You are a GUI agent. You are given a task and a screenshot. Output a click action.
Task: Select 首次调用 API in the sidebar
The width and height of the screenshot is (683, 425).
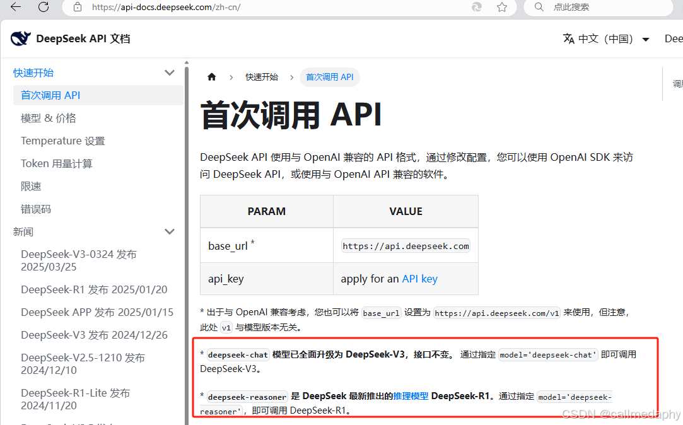(x=98, y=95)
